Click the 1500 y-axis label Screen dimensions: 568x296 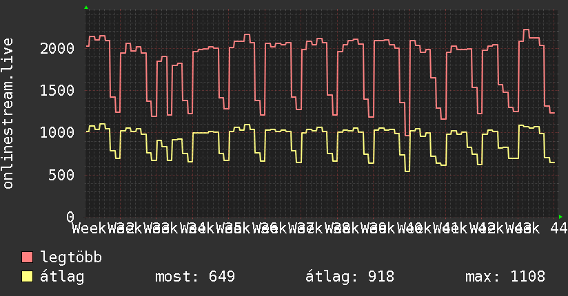click(x=57, y=90)
